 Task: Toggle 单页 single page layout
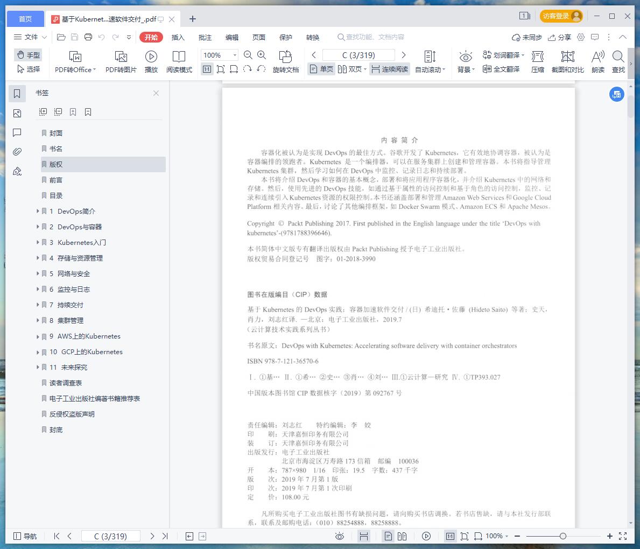(x=322, y=69)
